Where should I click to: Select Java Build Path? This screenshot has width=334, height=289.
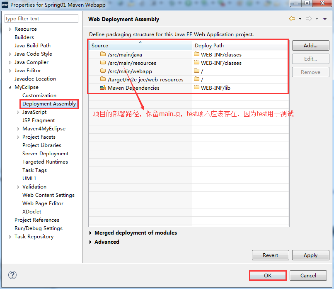pyautogui.click(x=32, y=46)
